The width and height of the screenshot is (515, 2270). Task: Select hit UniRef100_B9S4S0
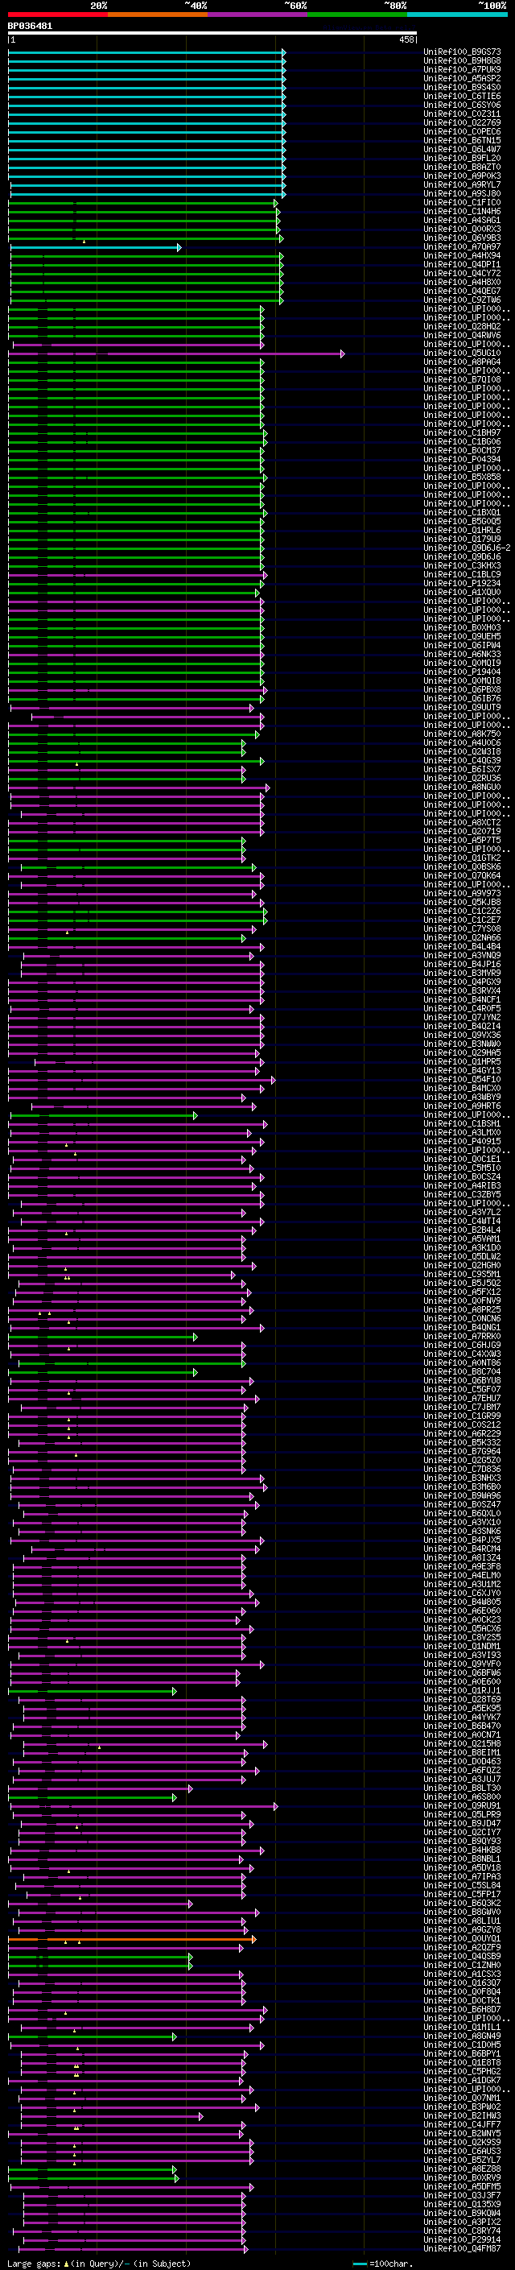click(461, 87)
